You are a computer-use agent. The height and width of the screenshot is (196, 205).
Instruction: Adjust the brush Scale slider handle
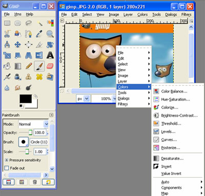[x=27, y=151]
